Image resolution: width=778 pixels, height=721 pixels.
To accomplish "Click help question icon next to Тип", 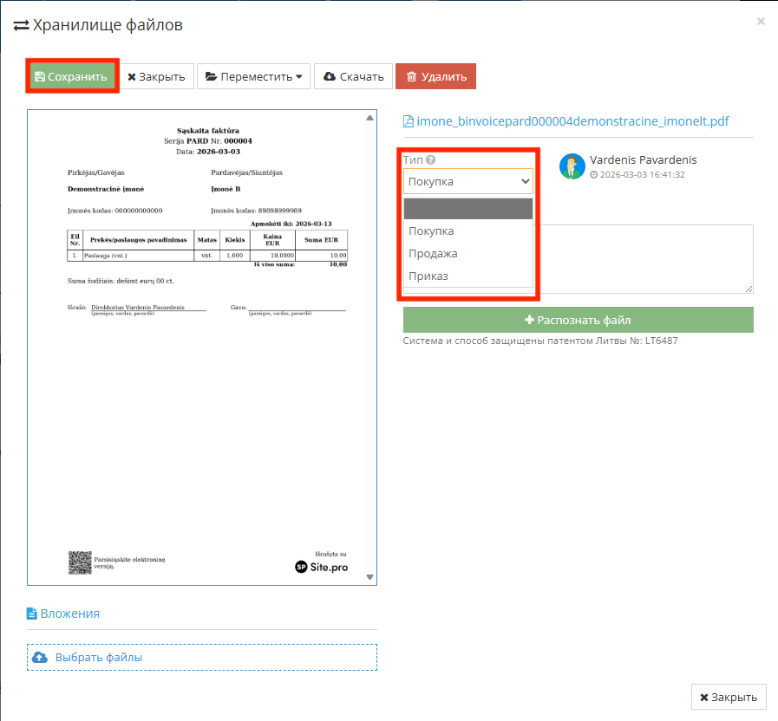I will click(430, 160).
